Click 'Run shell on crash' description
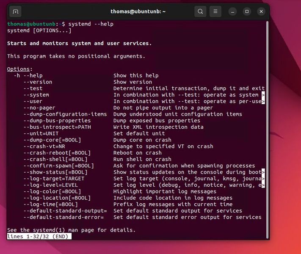The height and width of the screenshot is (254, 301). click(x=142, y=159)
